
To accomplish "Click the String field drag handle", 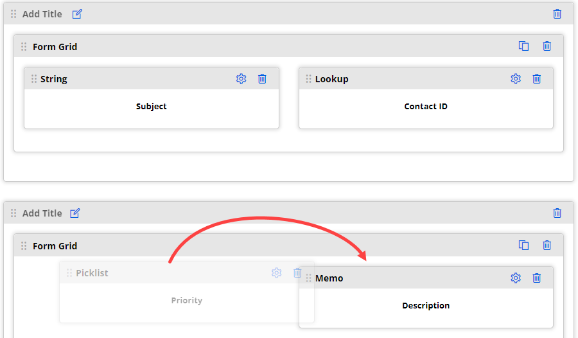I will click(x=34, y=79).
